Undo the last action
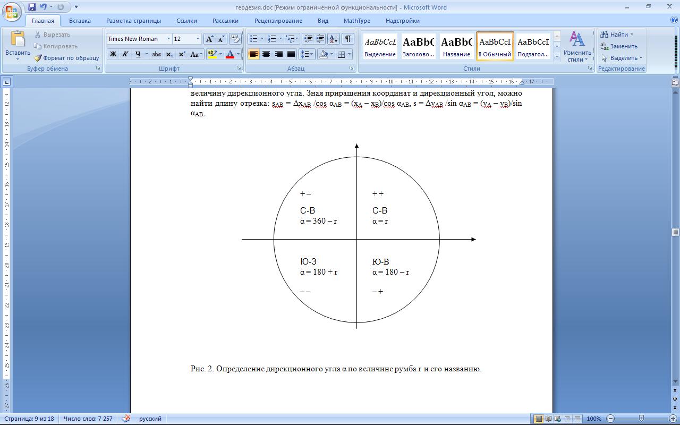Image resolution: width=680 pixels, height=425 pixels. click(44, 7)
